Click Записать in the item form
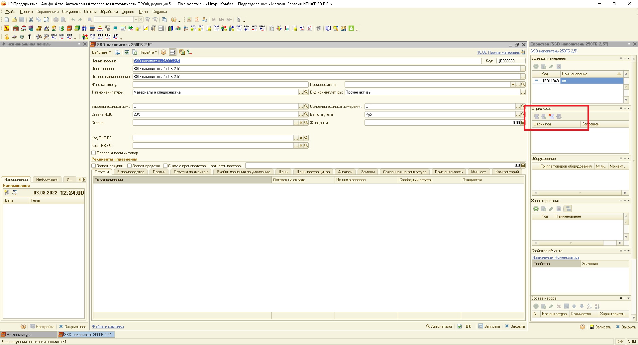The image size is (638, 345). [489, 326]
